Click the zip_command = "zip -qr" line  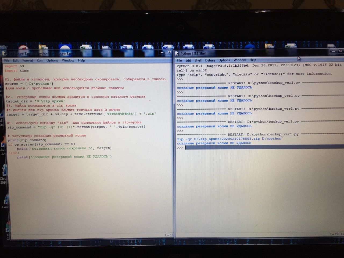point(76,127)
